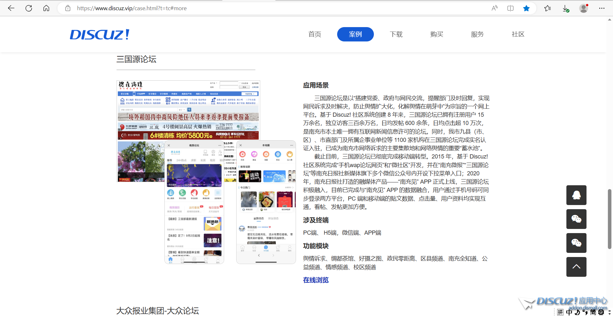Expand the IME toolbar chevron
Image resolution: width=613 pixels, height=316 pixels.
pyautogui.click(x=609, y=312)
